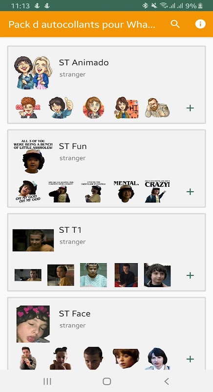The width and height of the screenshot is (213, 392).
Task: Select the CRAZY! sticker
Action: coord(157,192)
